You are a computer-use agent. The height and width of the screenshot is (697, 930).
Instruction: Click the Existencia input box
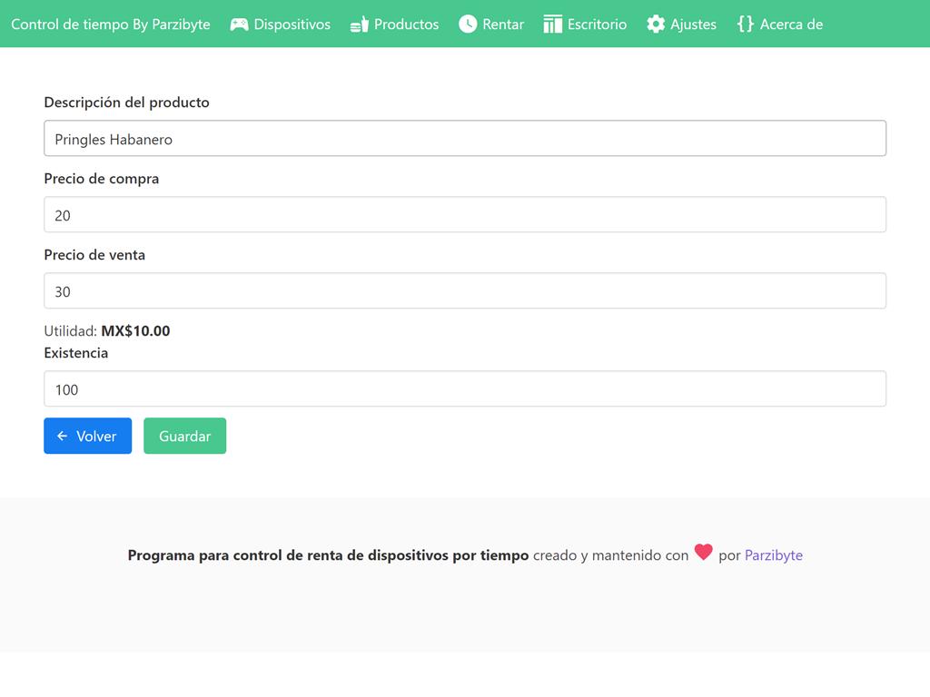465,389
